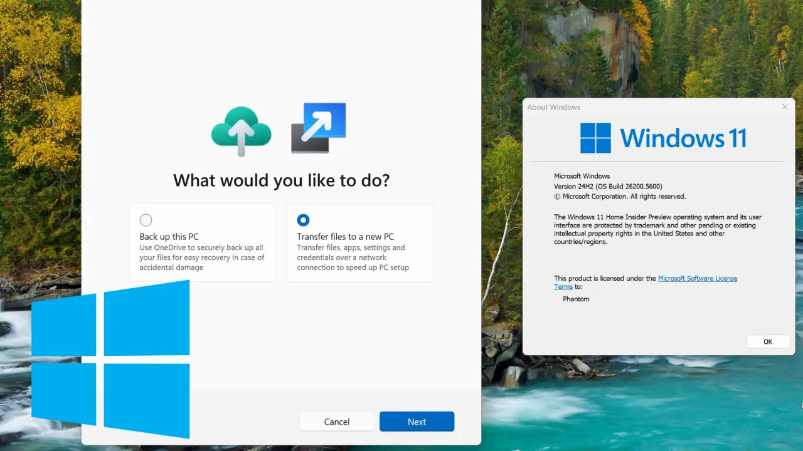The image size is (803, 451).
Task: Click the licensed user name Phantom
Action: click(x=576, y=299)
